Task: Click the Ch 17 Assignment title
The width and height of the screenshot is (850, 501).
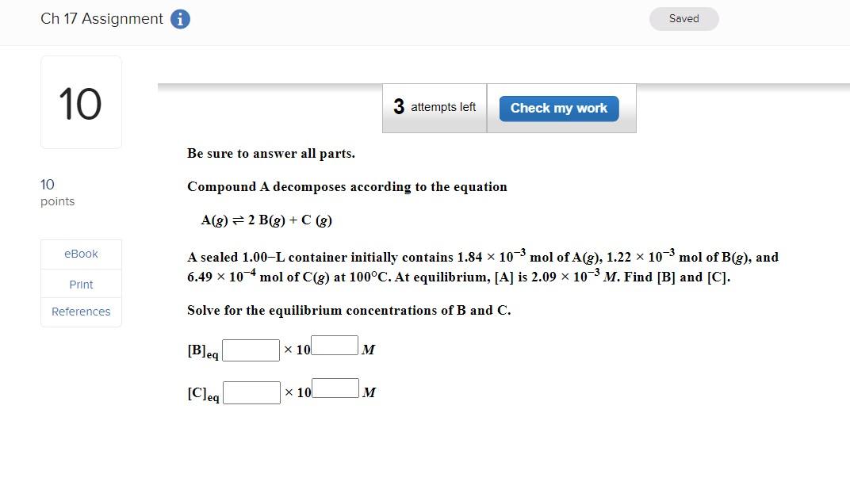Action: pos(100,18)
